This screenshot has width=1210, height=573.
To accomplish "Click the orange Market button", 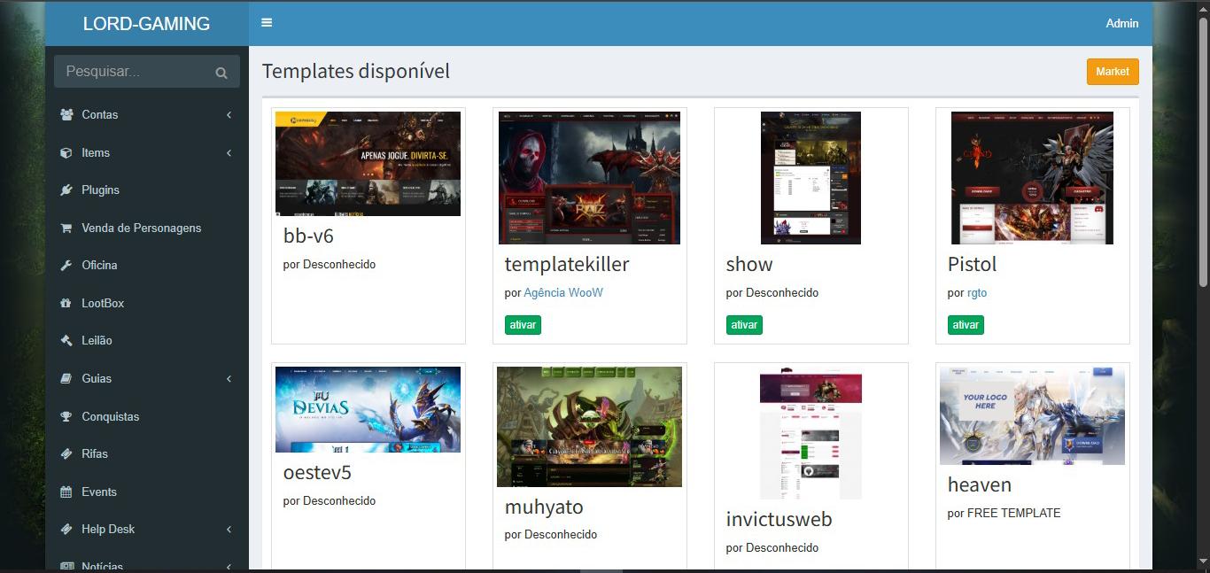I will [x=1113, y=72].
